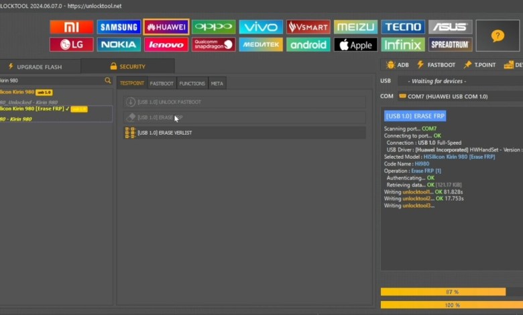Open the Functions sub-tab

pyautogui.click(x=192, y=83)
